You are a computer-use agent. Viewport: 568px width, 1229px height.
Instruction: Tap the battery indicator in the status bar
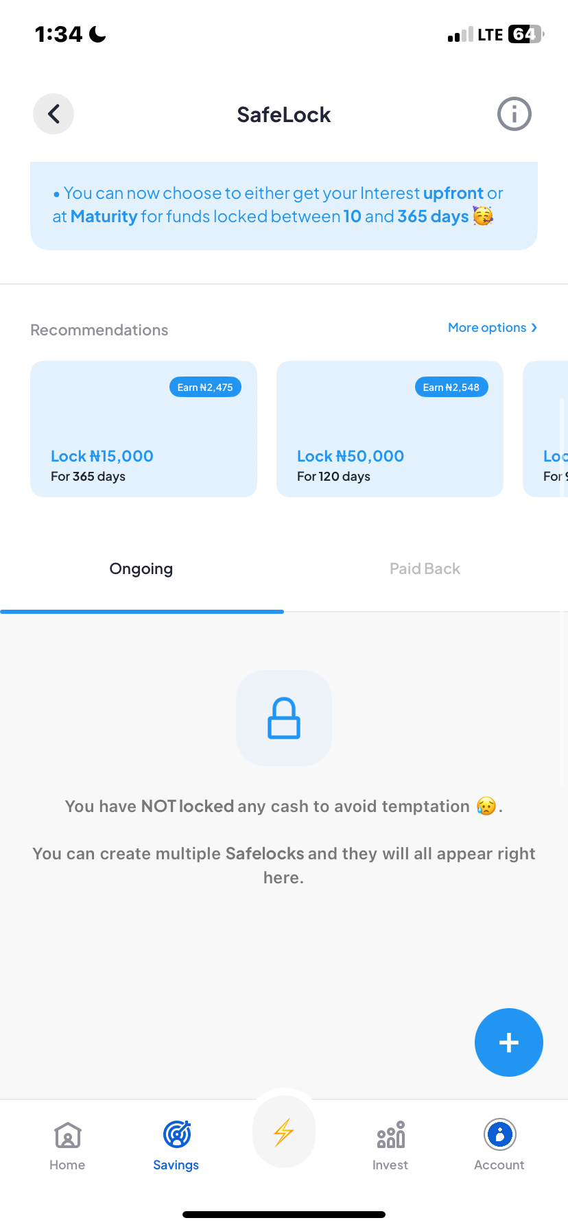tap(524, 34)
